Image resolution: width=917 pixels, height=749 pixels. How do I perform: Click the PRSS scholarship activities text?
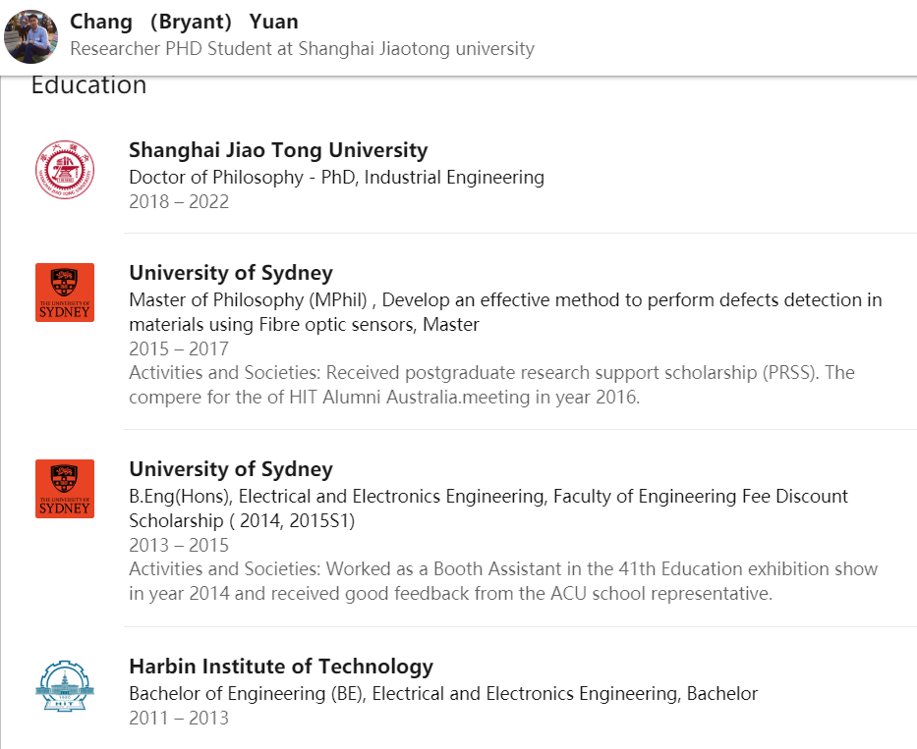491,385
